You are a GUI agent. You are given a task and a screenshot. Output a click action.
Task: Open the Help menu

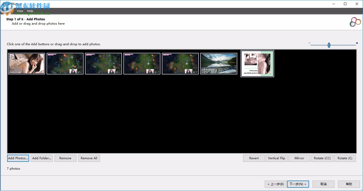30,11
